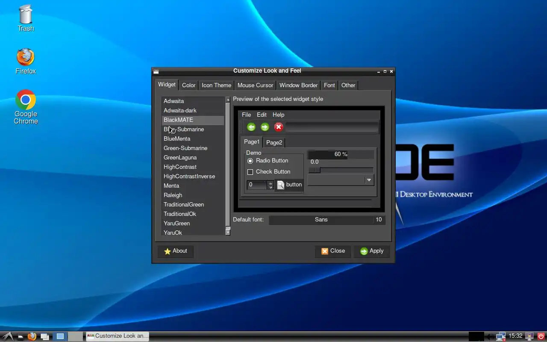The height and width of the screenshot is (342, 547).
Task: Click the theme list vertical scrollbar
Action: coord(228,166)
